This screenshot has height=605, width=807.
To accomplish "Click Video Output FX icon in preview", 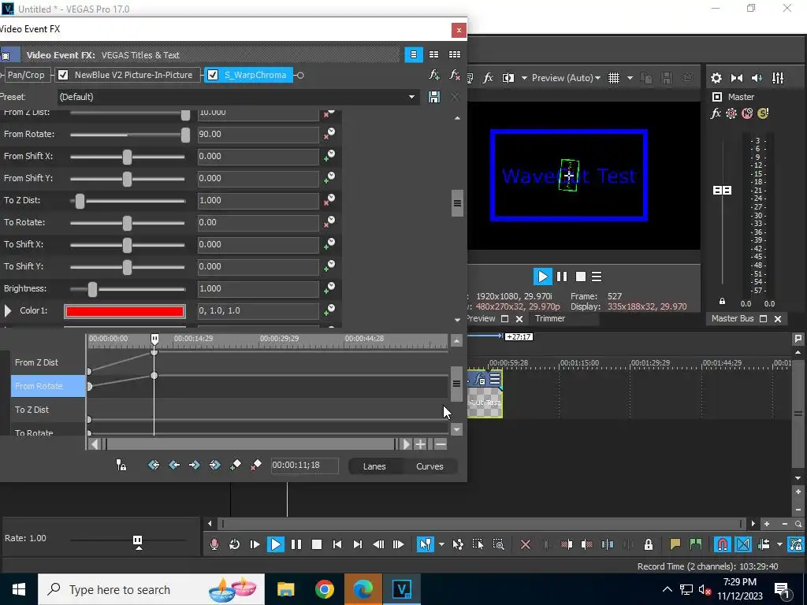I will point(488,78).
